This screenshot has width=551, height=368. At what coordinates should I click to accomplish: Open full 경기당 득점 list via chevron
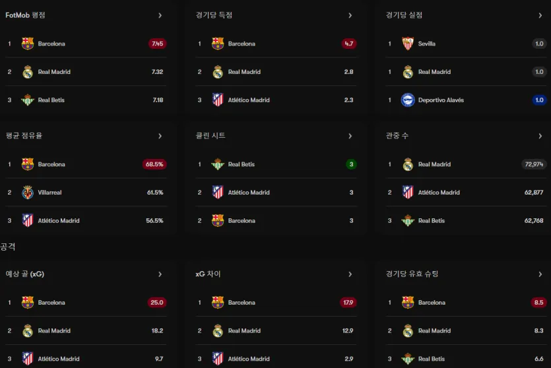(x=350, y=15)
